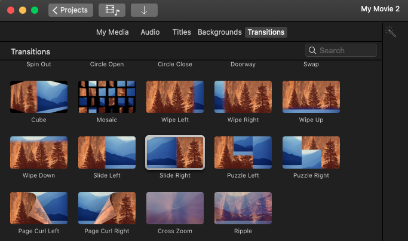Click the import media down-arrow button
This screenshot has height=241, width=408.
click(x=144, y=10)
